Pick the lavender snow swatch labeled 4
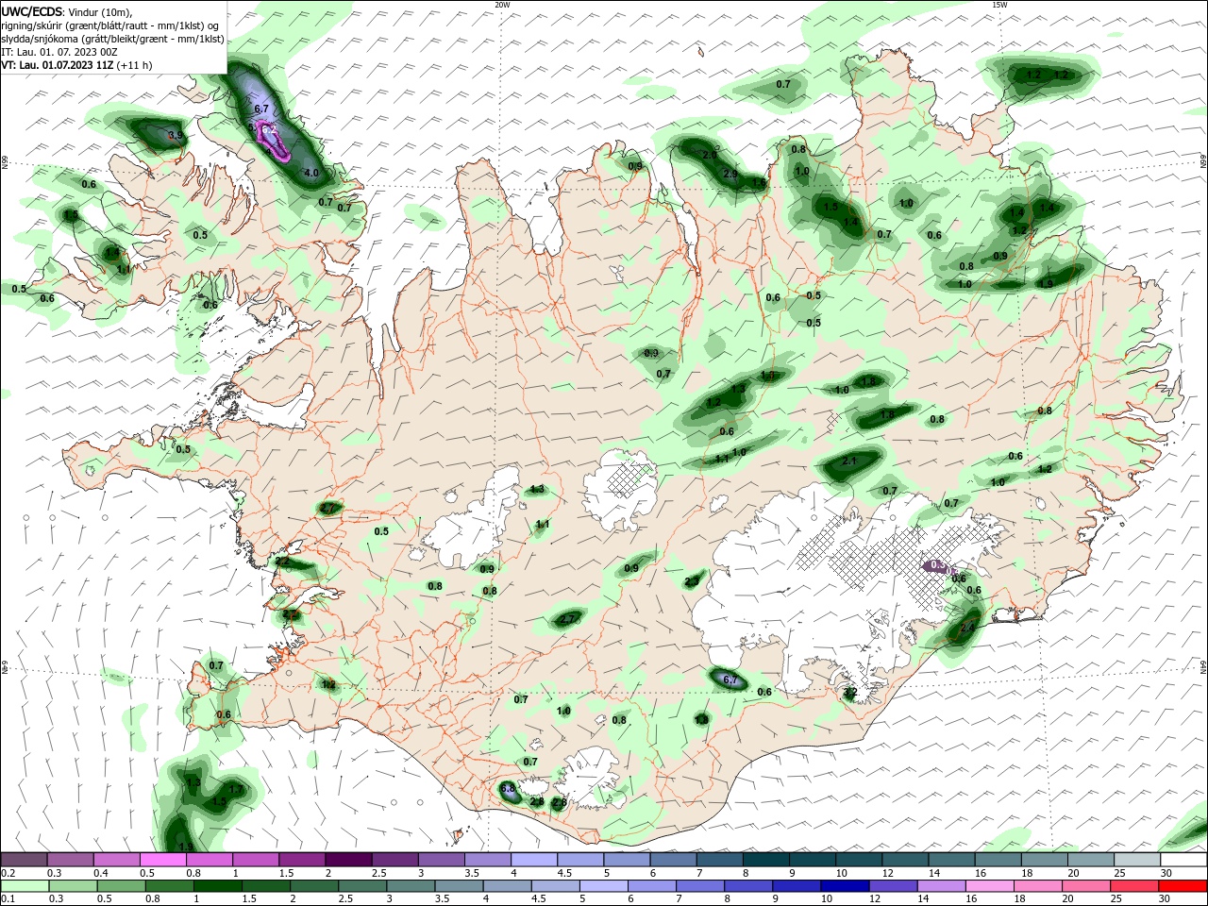Image resolution: width=1208 pixels, height=906 pixels. coord(533,859)
